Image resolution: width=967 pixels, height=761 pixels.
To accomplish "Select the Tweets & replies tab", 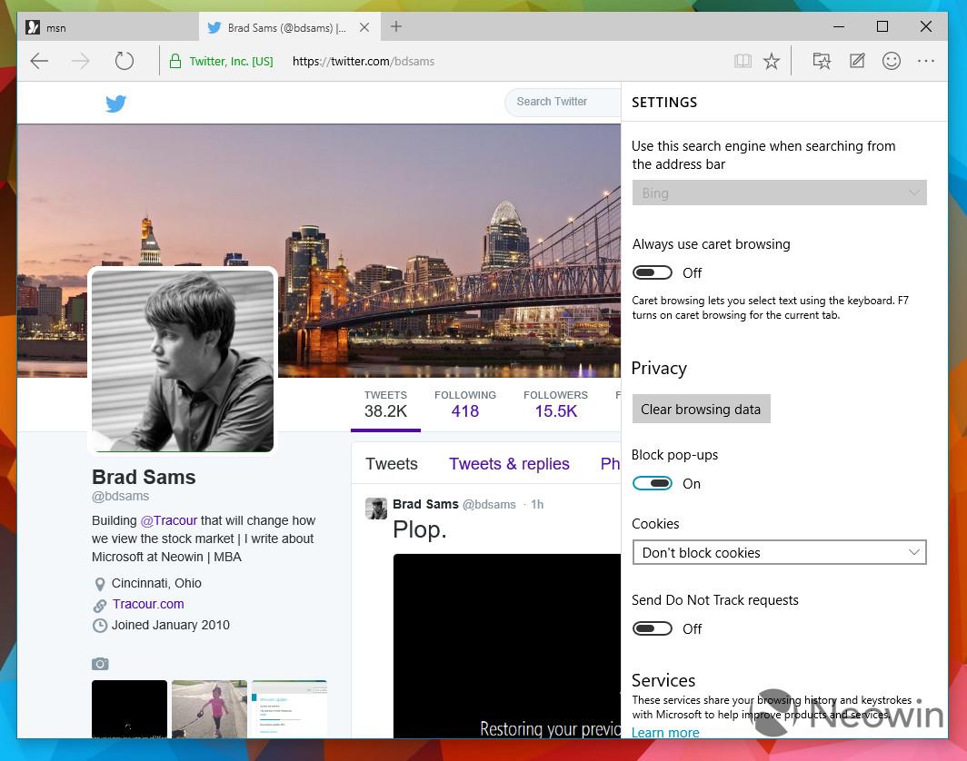I will click(x=509, y=463).
